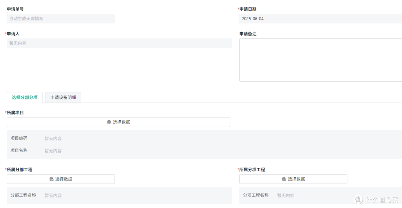Viewport: 402px width, 208px height.
Task: Click 暂无内容 value beside 项目名称
Action: click(x=53, y=151)
